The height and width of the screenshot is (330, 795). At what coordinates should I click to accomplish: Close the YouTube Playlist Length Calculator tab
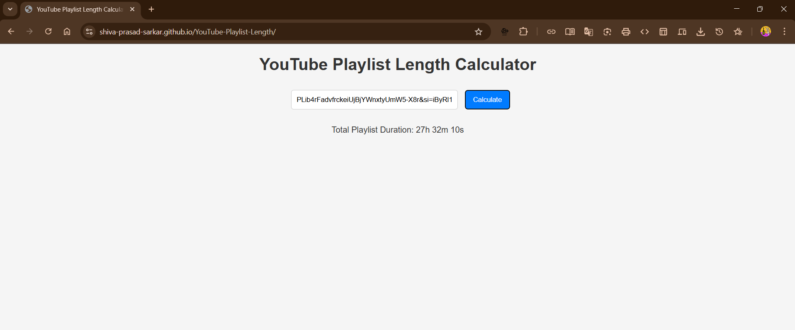[x=132, y=9]
